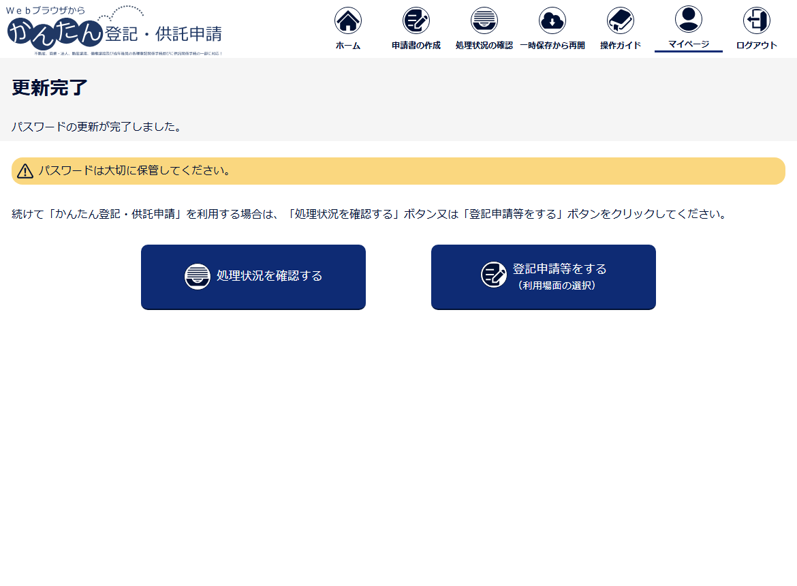
Task: Click the ログアウト exit door icon
Action: coord(757,20)
